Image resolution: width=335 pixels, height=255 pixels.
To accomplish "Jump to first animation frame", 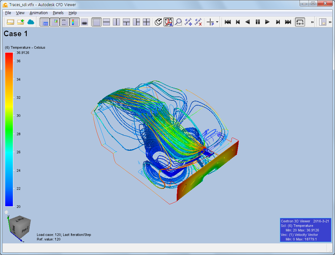I will pyautogui.click(x=228, y=22).
